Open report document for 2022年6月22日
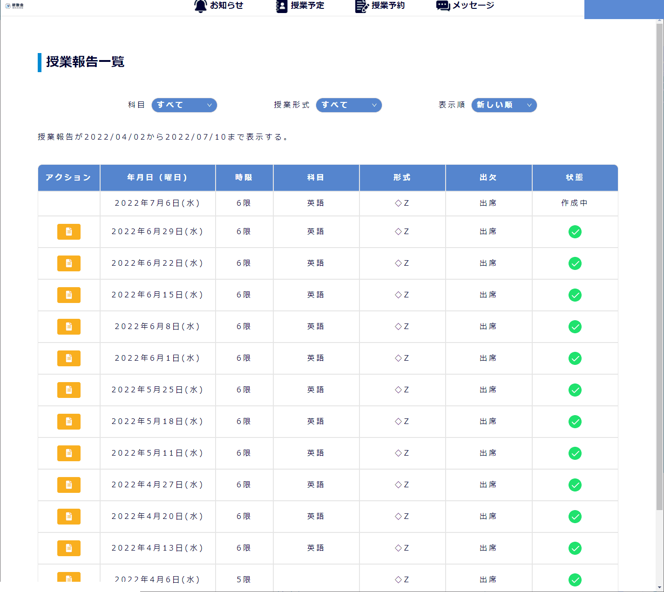664x592 pixels. click(69, 263)
